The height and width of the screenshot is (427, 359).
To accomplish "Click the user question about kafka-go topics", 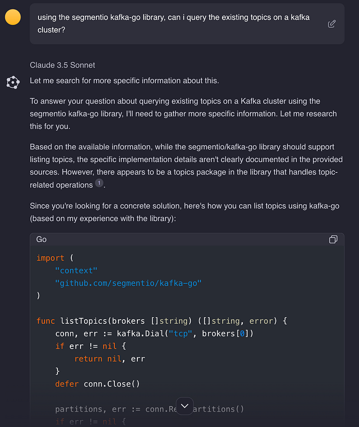I will 173,24.
